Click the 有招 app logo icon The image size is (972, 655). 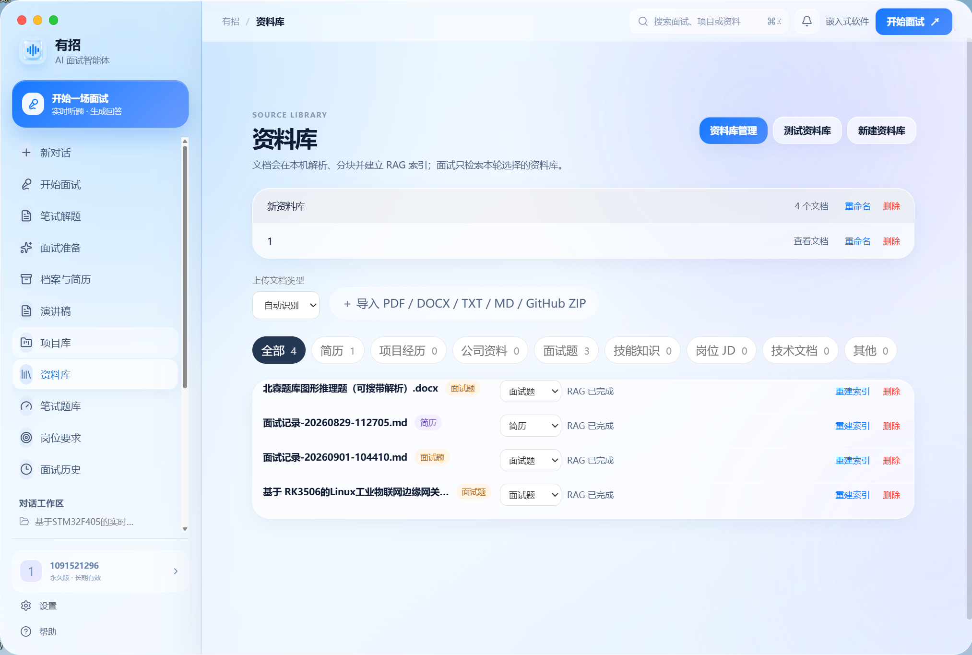coord(33,50)
